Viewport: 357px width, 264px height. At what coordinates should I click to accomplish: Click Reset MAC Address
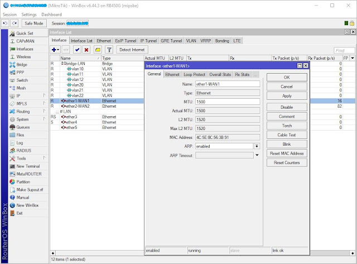point(287,153)
